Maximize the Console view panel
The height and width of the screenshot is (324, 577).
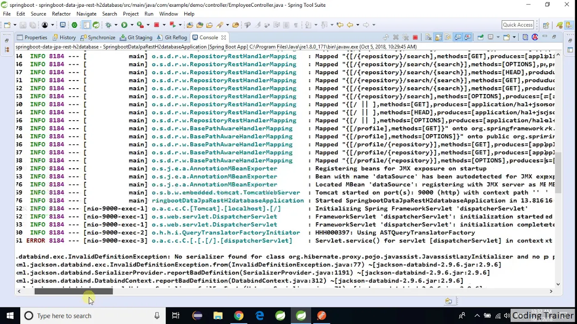pos(554,37)
